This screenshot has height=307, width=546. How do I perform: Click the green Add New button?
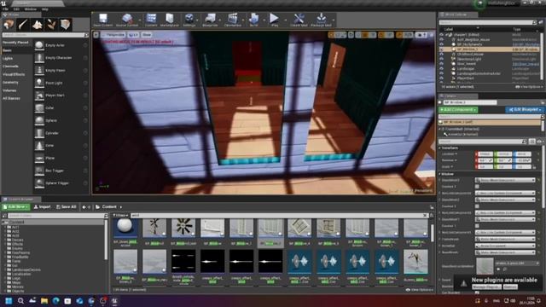pos(15,207)
